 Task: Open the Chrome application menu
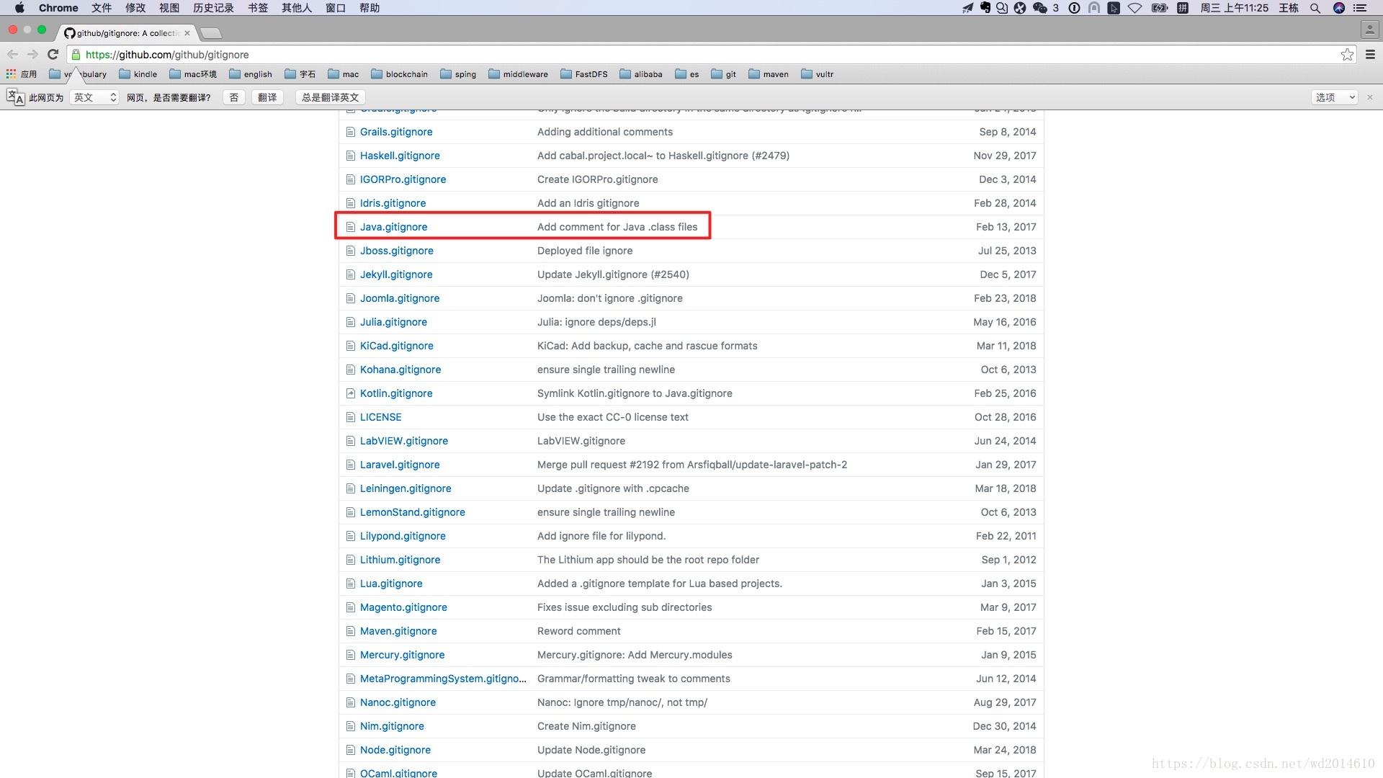tap(58, 8)
